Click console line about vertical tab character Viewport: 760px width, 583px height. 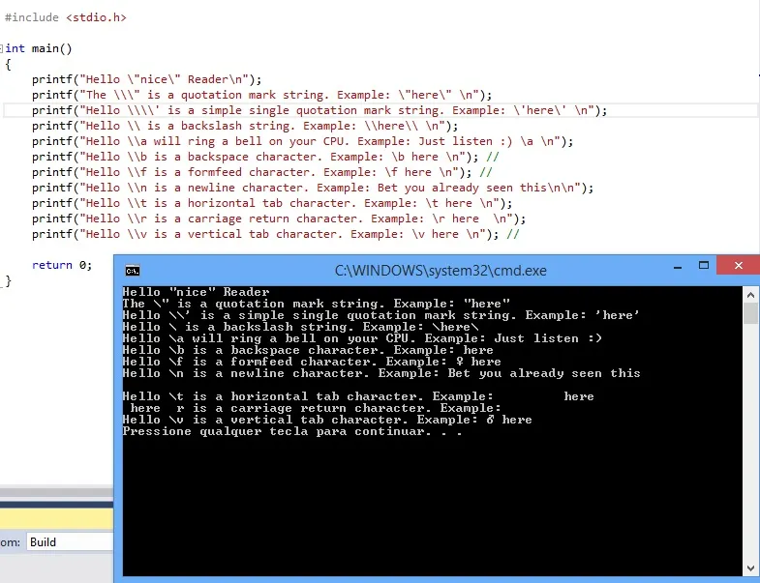tap(327, 420)
